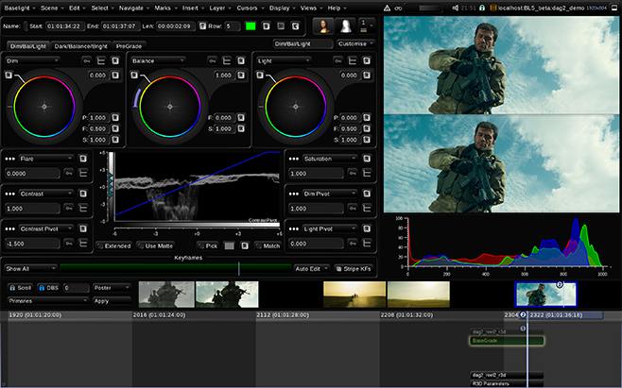Reset the Light Pivot parameter

coord(367,228)
